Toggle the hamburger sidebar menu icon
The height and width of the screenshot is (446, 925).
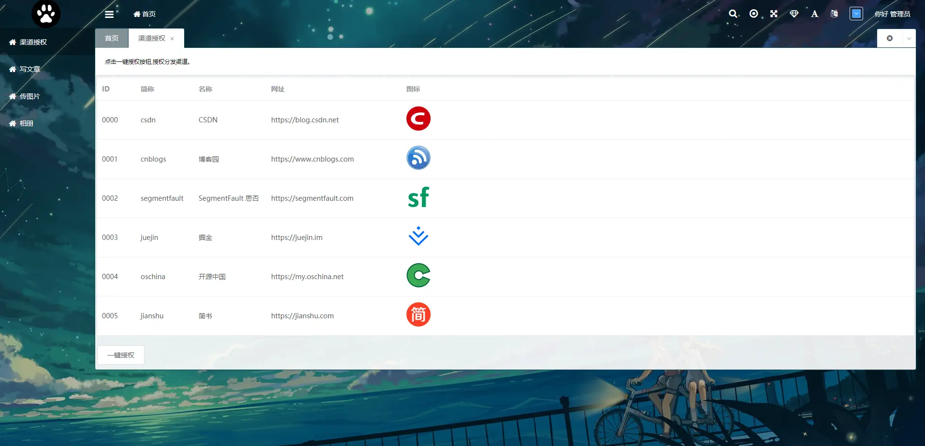pyautogui.click(x=109, y=14)
